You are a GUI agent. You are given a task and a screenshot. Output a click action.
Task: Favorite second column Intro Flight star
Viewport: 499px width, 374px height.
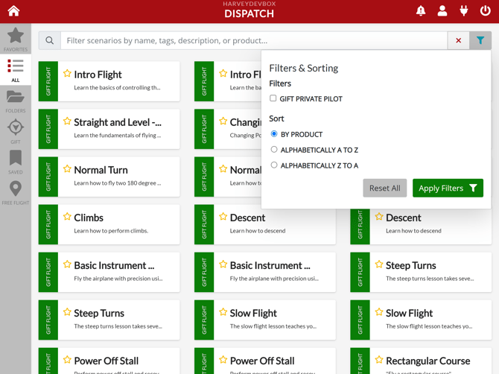(223, 74)
